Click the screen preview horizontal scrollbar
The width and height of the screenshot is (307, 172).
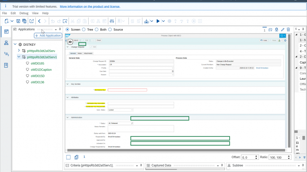[176, 150]
